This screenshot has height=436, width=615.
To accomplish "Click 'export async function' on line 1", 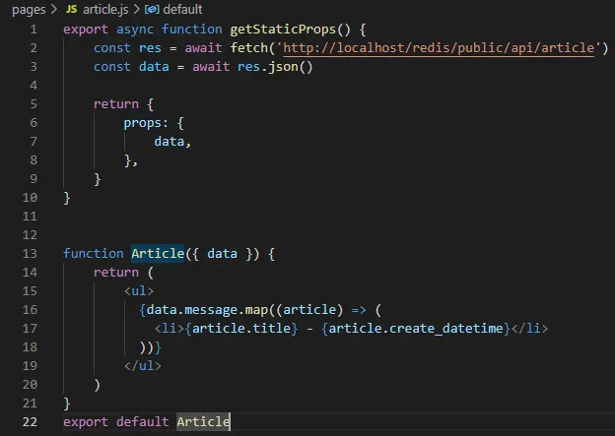I will point(142,30).
